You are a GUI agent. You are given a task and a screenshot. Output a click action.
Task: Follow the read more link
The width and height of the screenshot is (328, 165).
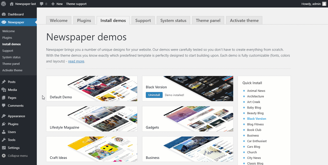76,61
